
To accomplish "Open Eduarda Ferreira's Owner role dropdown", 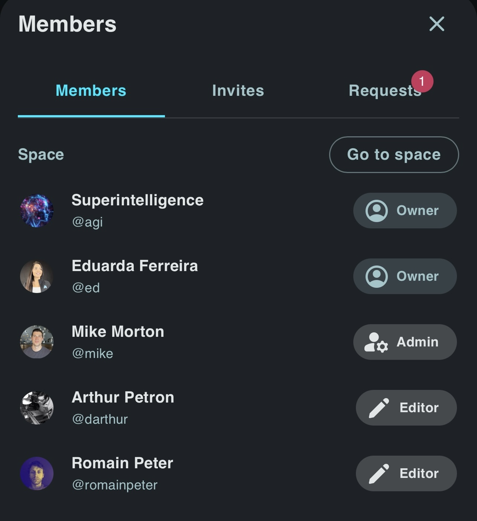I will tap(405, 276).
